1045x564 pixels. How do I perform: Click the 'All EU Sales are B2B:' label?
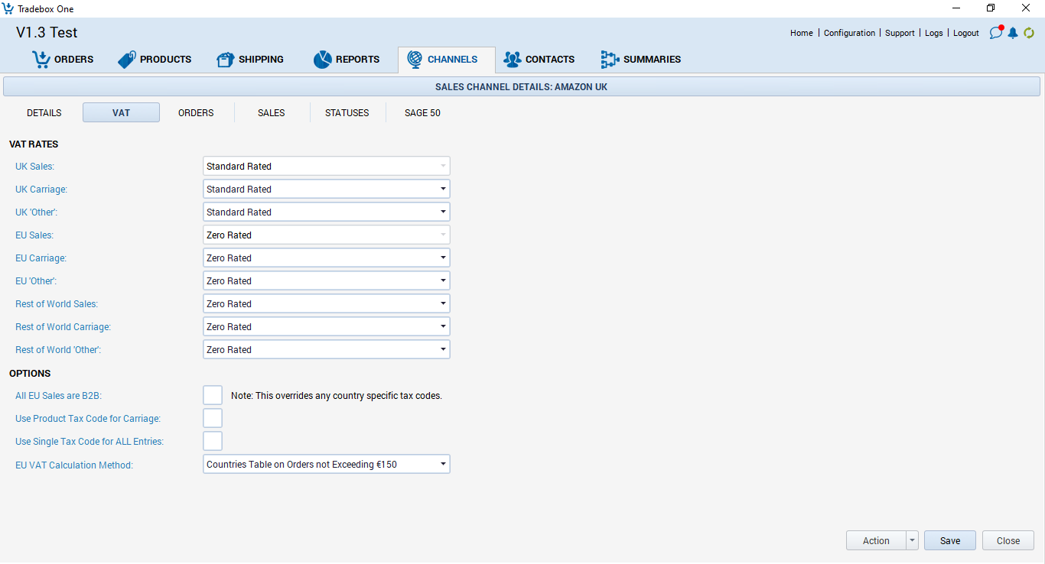(x=58, y=396)
